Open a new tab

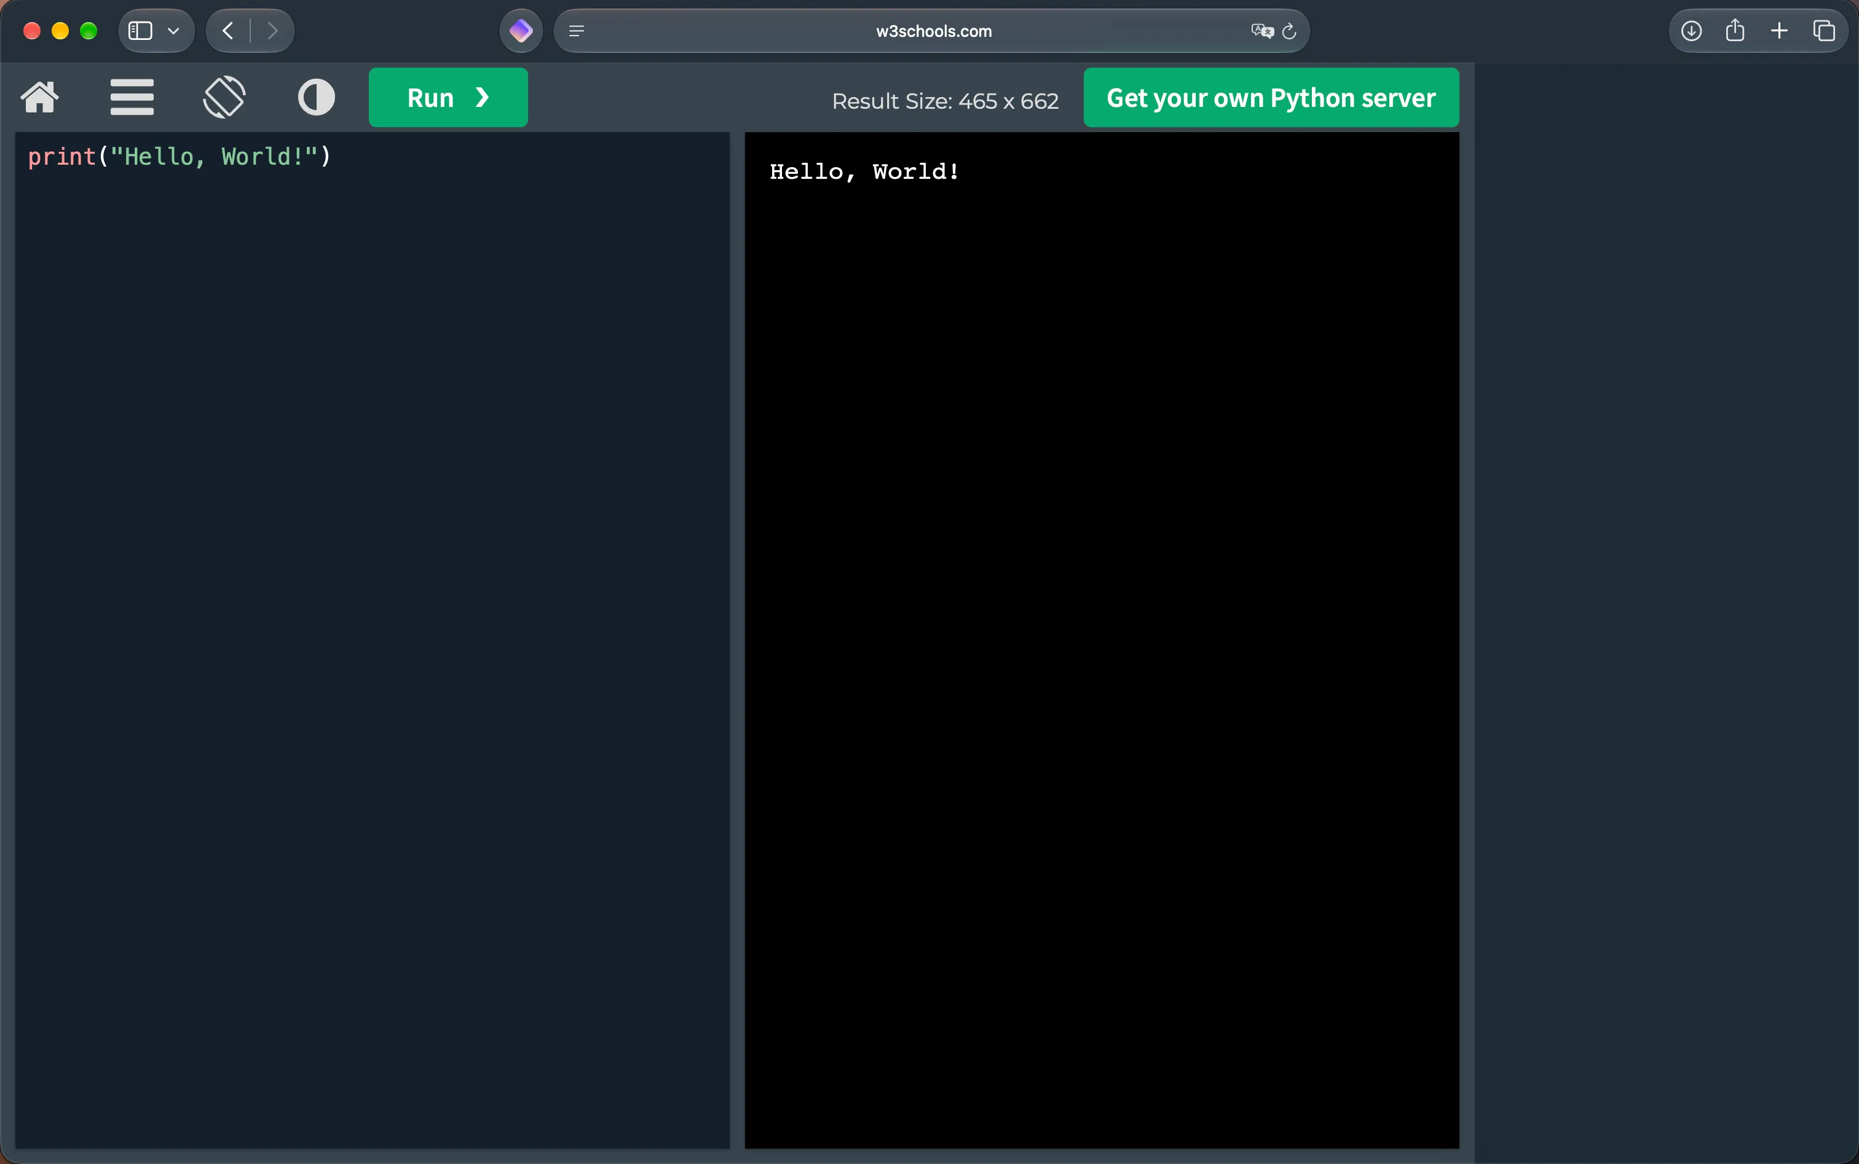pos(1780,31)
